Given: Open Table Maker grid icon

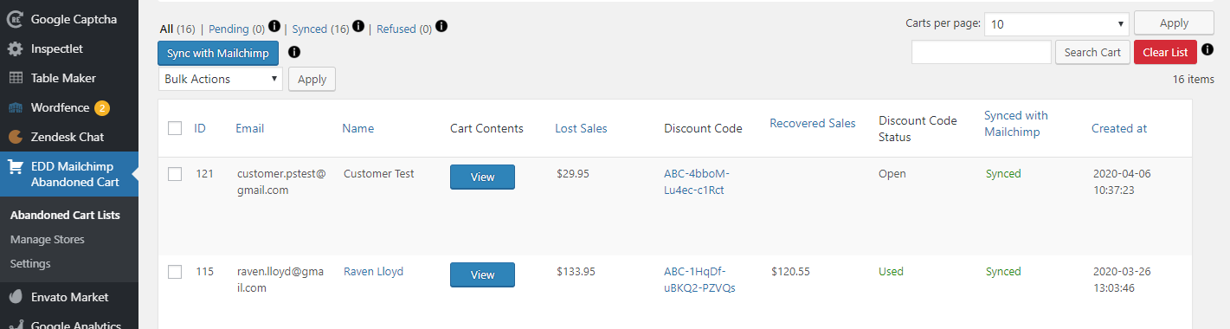Looking at the screenshot, I should [x=16, y=78].
